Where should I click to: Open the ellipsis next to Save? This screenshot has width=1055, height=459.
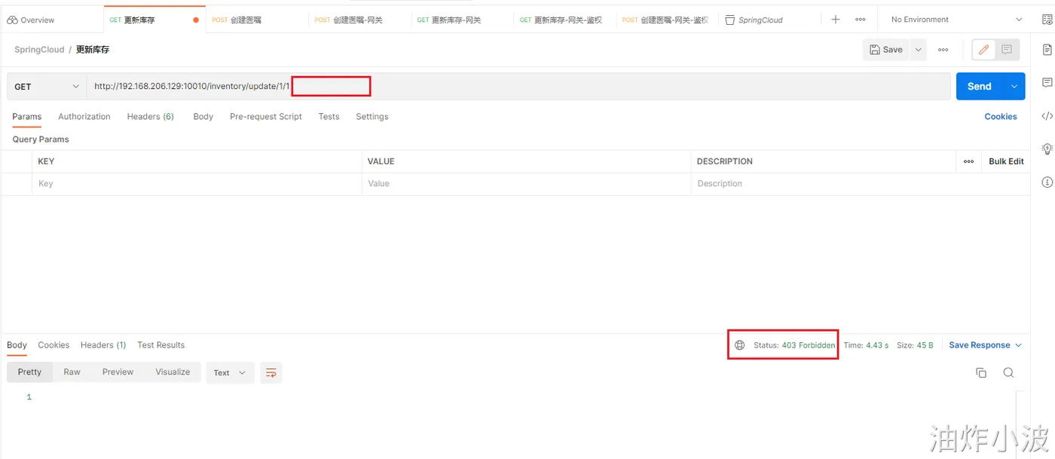(943, 50)
